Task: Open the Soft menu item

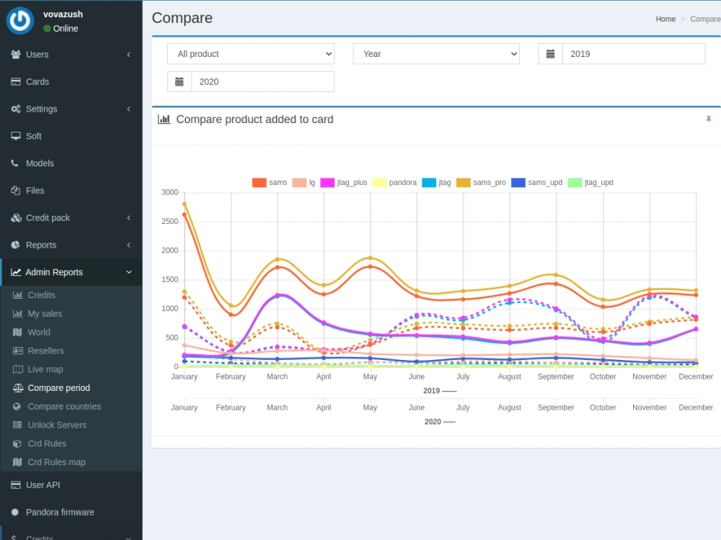Action: 71,136
